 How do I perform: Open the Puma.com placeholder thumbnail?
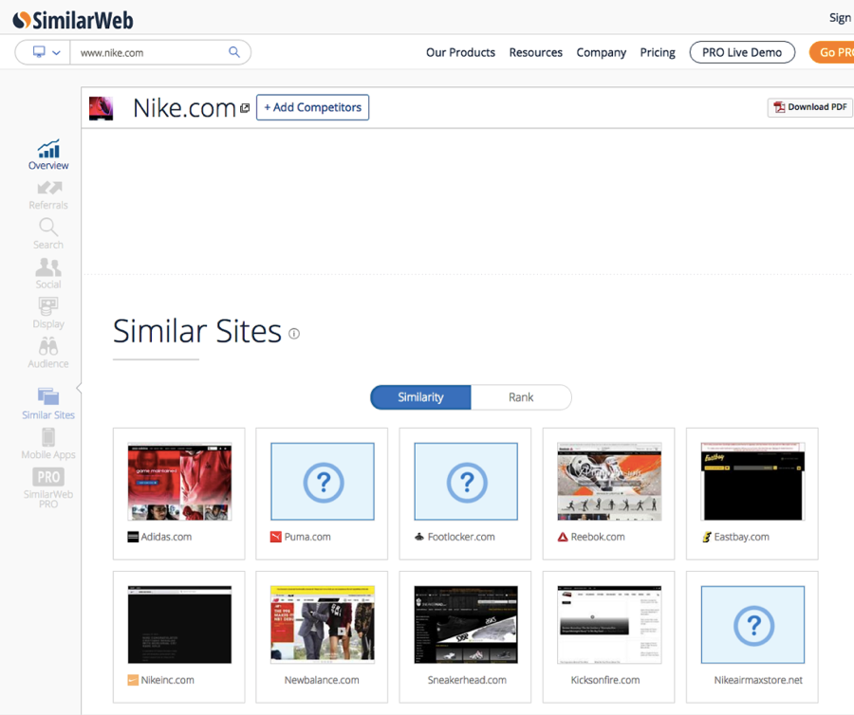[323, 482]
